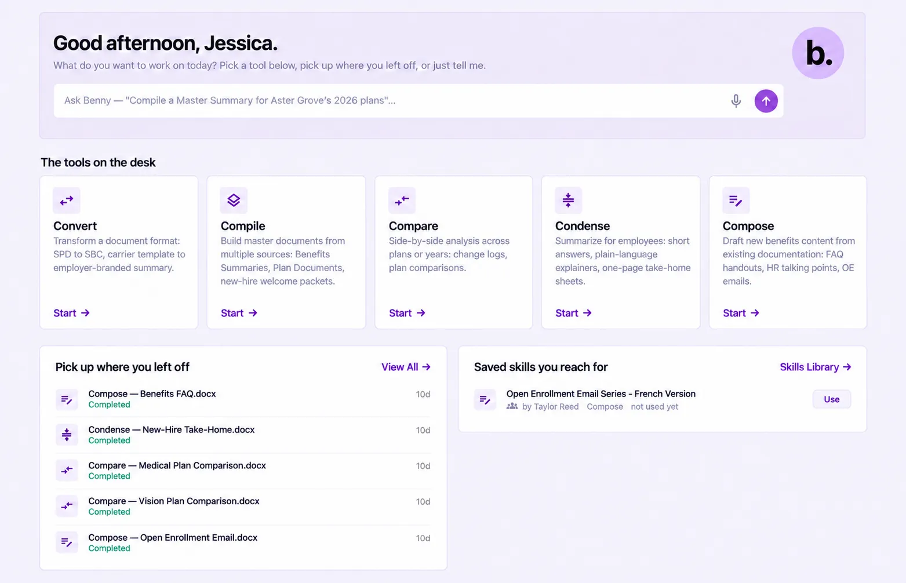The image size is (906, 583).
Task: Start the Compile tool
Action: point(239,313)
